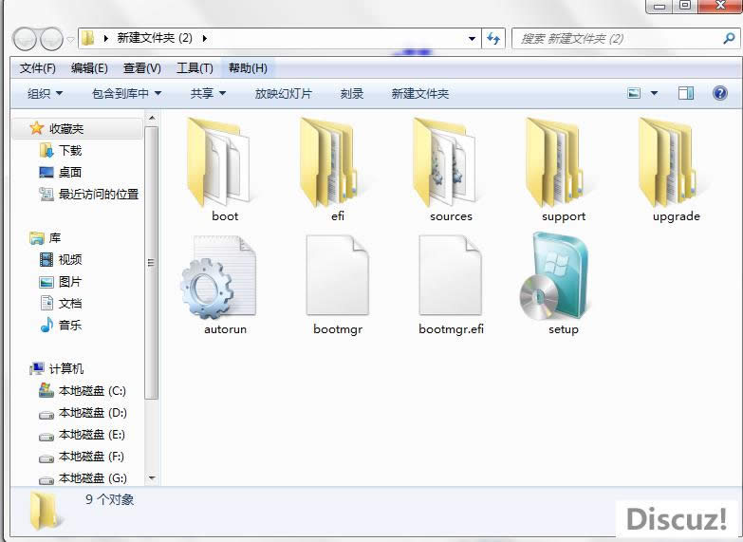
Task: Open the 文档 library
Action: [60, 303]
